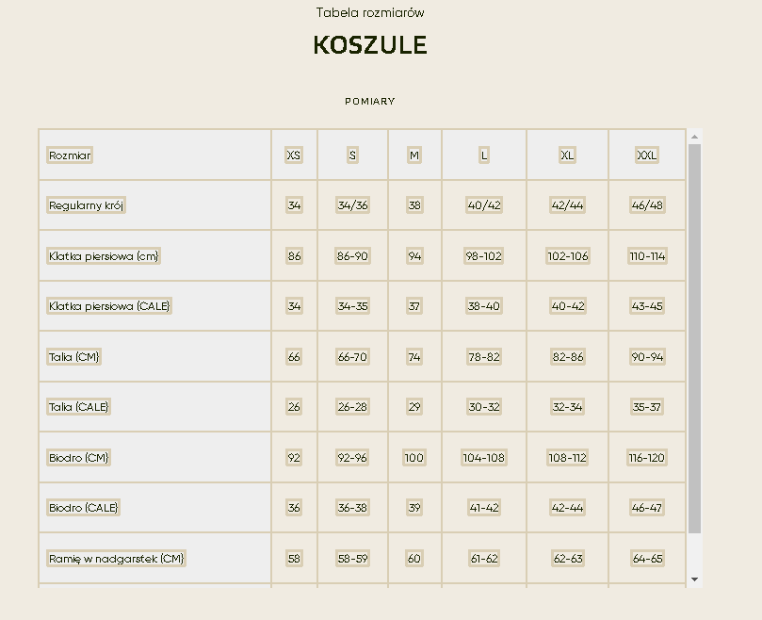
Task: Click the 82-86 waist value for XL
Action: coord(567,357)
